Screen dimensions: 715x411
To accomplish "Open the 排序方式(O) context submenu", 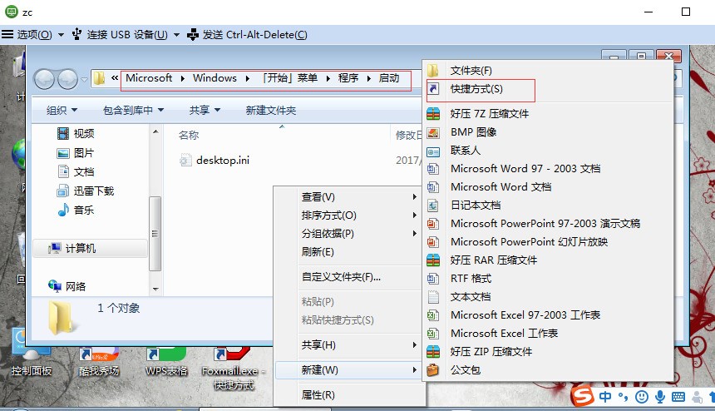I will pyautogui.click(x=359, y=215).
